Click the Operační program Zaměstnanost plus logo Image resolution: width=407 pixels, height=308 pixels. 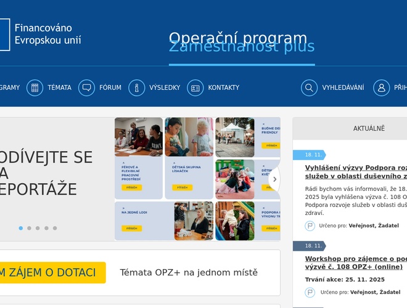pos(241,42)
